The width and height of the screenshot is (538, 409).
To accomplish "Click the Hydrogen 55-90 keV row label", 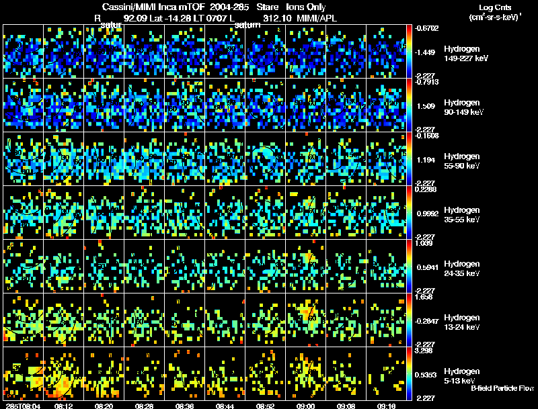I will (462, 161).
